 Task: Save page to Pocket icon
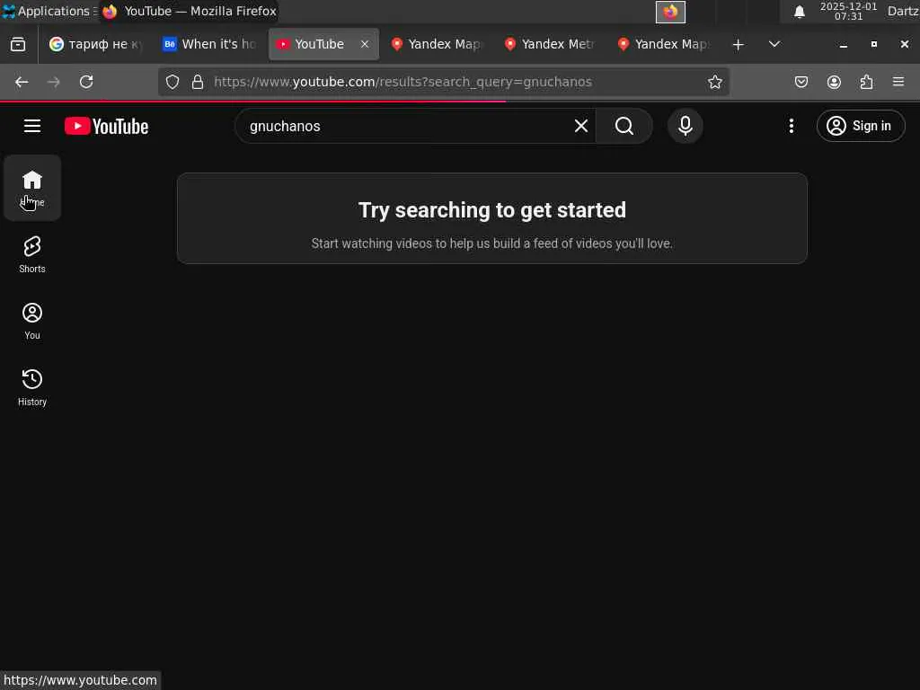click(801, 82)
